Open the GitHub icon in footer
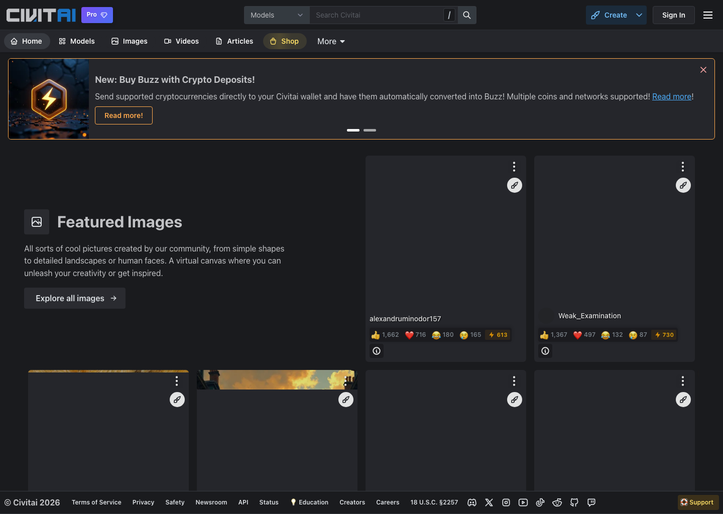Image resolution: width=723 pixels, height=514 pixels. (574, 502)
